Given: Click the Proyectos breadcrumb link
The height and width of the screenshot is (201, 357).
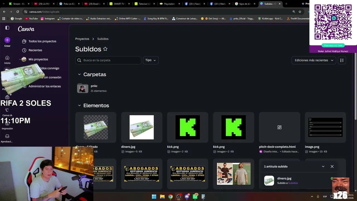Looking at the screenshot, I should click(x=82, y=39).
